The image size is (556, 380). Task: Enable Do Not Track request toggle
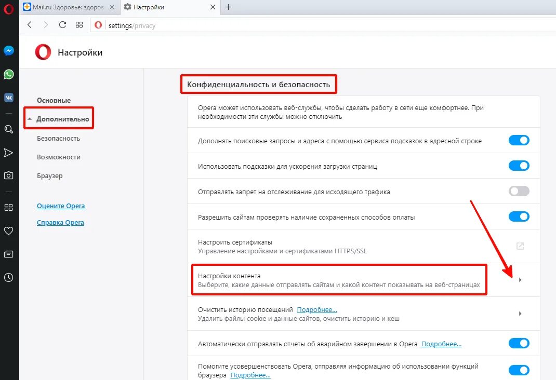(x=519, y=191)
